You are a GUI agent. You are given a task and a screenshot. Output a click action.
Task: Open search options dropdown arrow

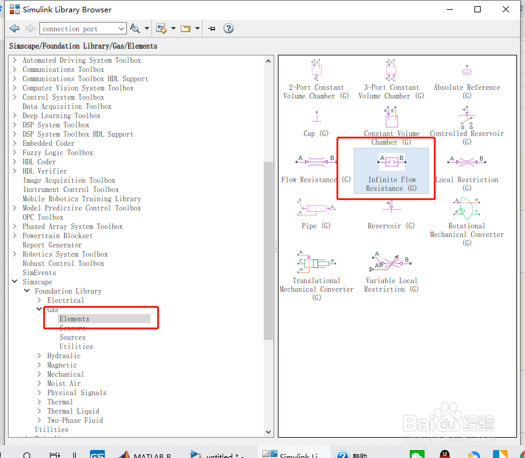pyautogui.click(x=147, y=28)
